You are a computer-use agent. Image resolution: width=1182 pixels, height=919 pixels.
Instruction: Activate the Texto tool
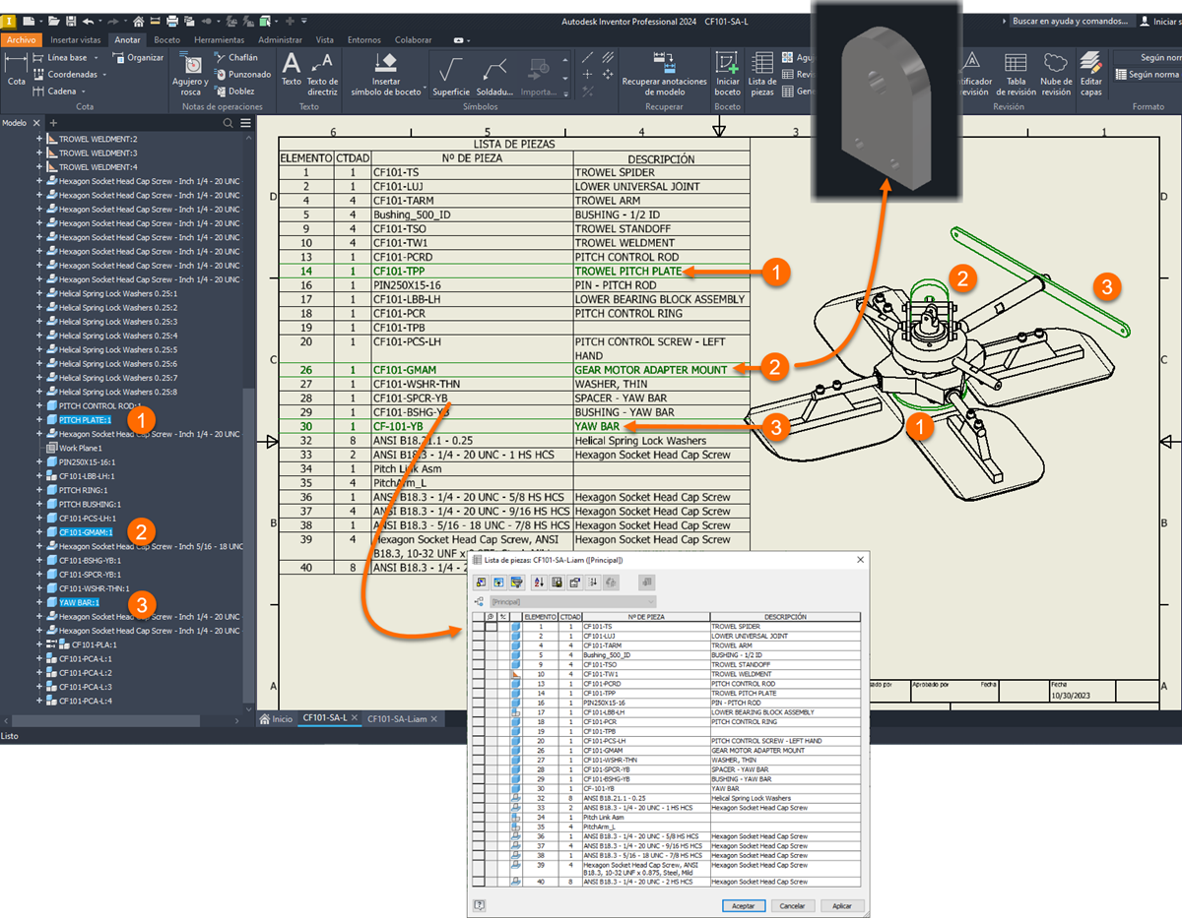(292, 70)
